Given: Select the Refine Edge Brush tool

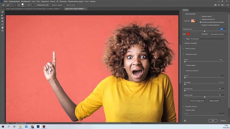Looking at the screenshot, I should pyautogui.click(x=3, y=15).
